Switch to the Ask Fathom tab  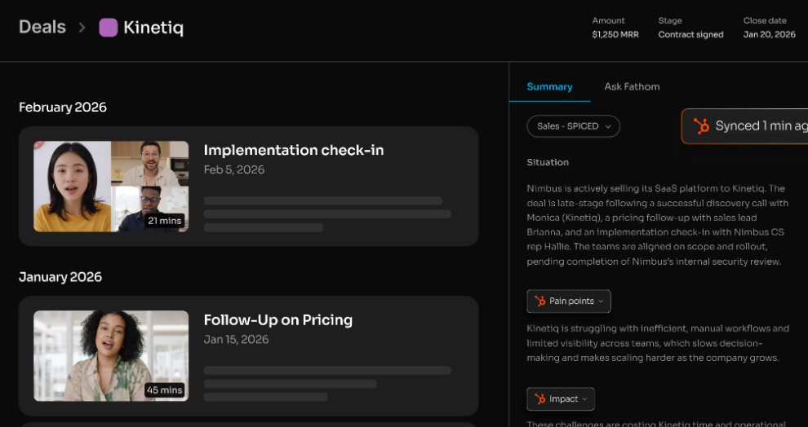click(632, 86)
